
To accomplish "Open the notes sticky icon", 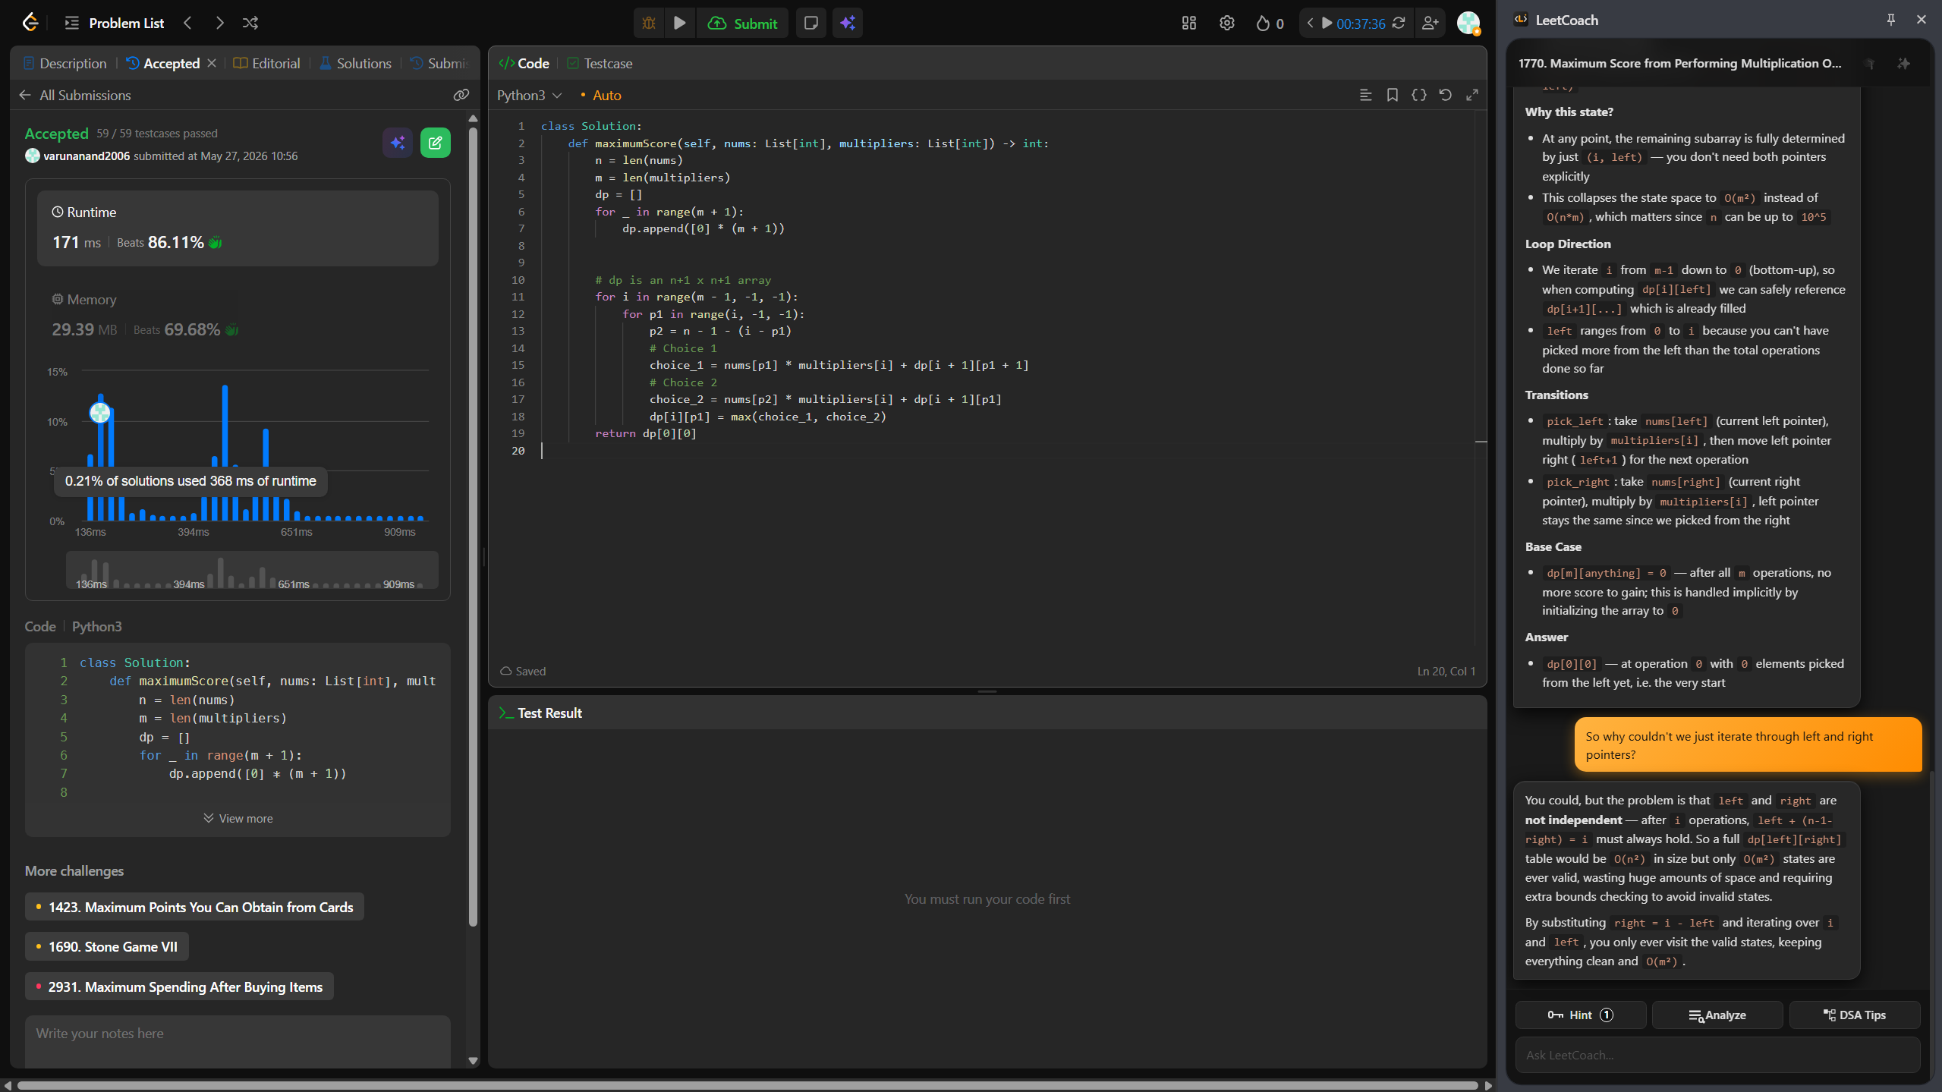I will pos(810,23).
